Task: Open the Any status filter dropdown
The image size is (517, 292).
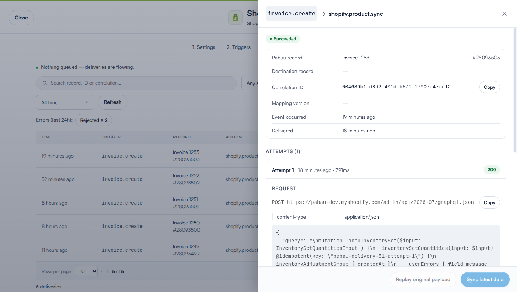Action: tap(251, 83)
